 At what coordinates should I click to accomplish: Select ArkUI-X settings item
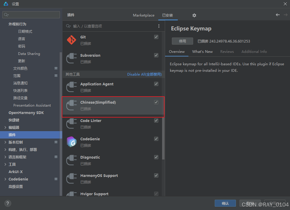coord(16,172)
